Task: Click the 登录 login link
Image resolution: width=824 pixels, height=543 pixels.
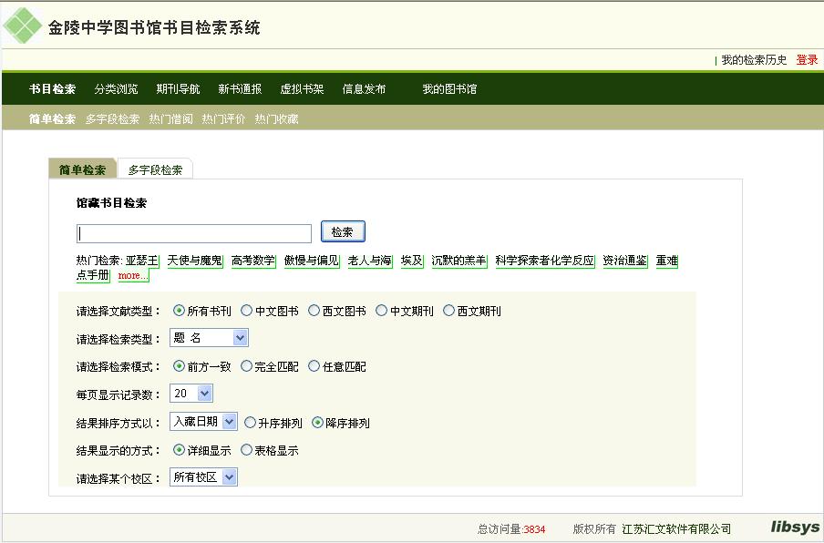Action: pyautogui.click(x=807, y=60)
